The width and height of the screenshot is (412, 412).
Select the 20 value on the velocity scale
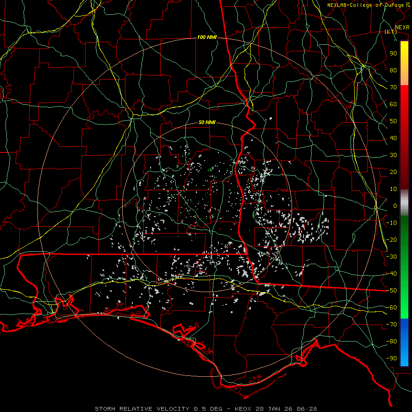point(393,172)
